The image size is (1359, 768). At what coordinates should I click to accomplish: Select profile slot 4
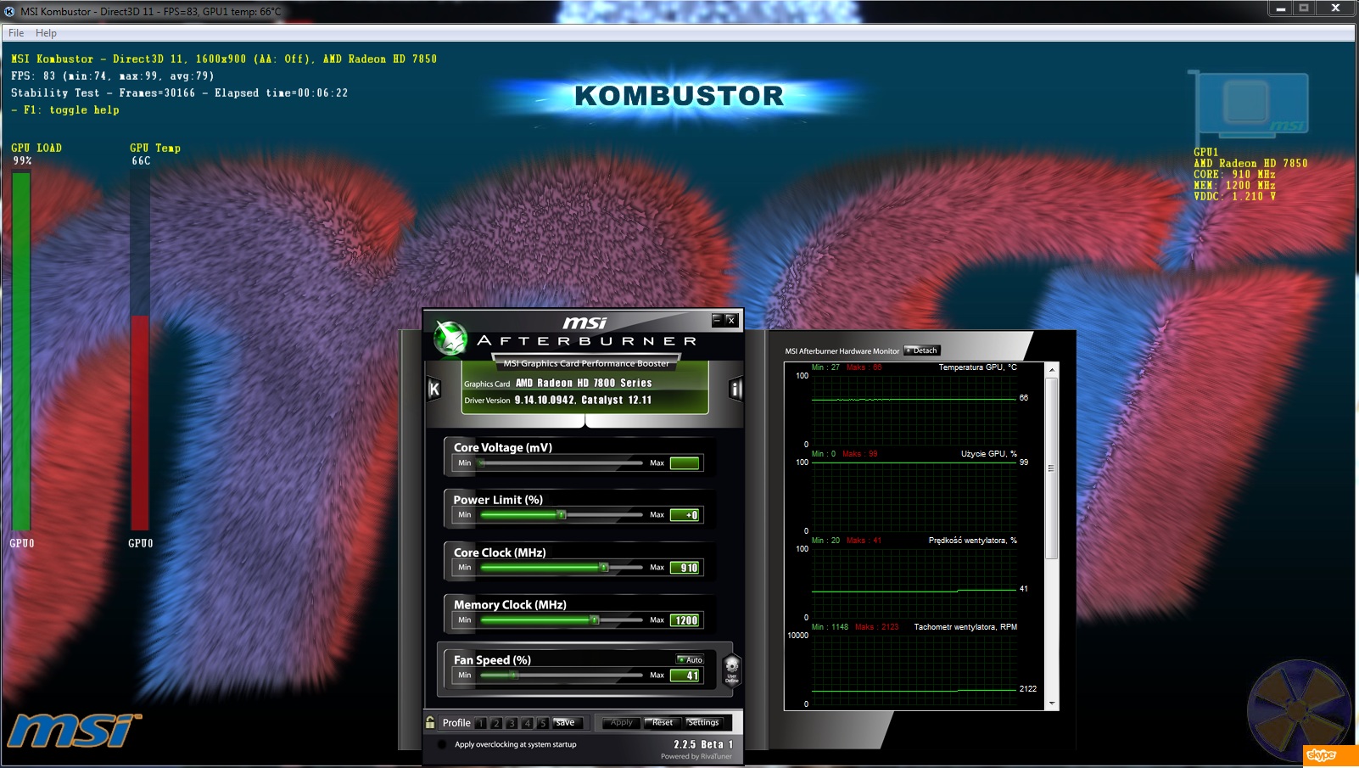point(527,723)
